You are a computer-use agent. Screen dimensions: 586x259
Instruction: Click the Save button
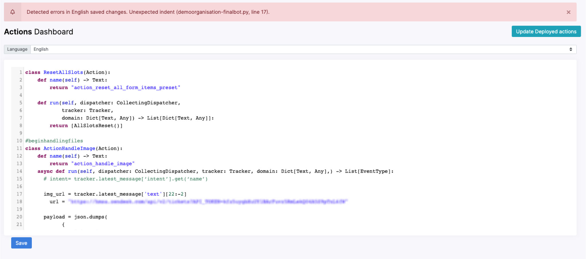22,243
